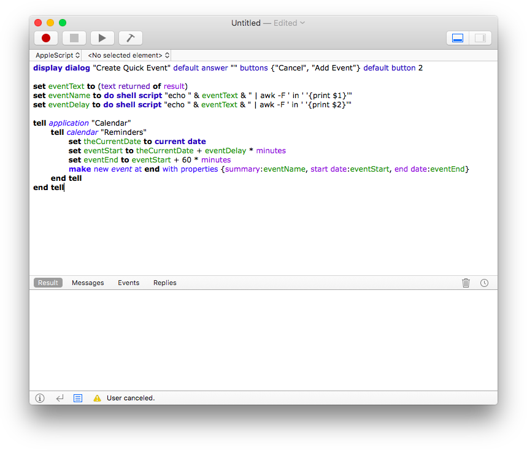The height and width of the screenshot is (450, 527).
Task: Select the Events tab
Action: 128,283
